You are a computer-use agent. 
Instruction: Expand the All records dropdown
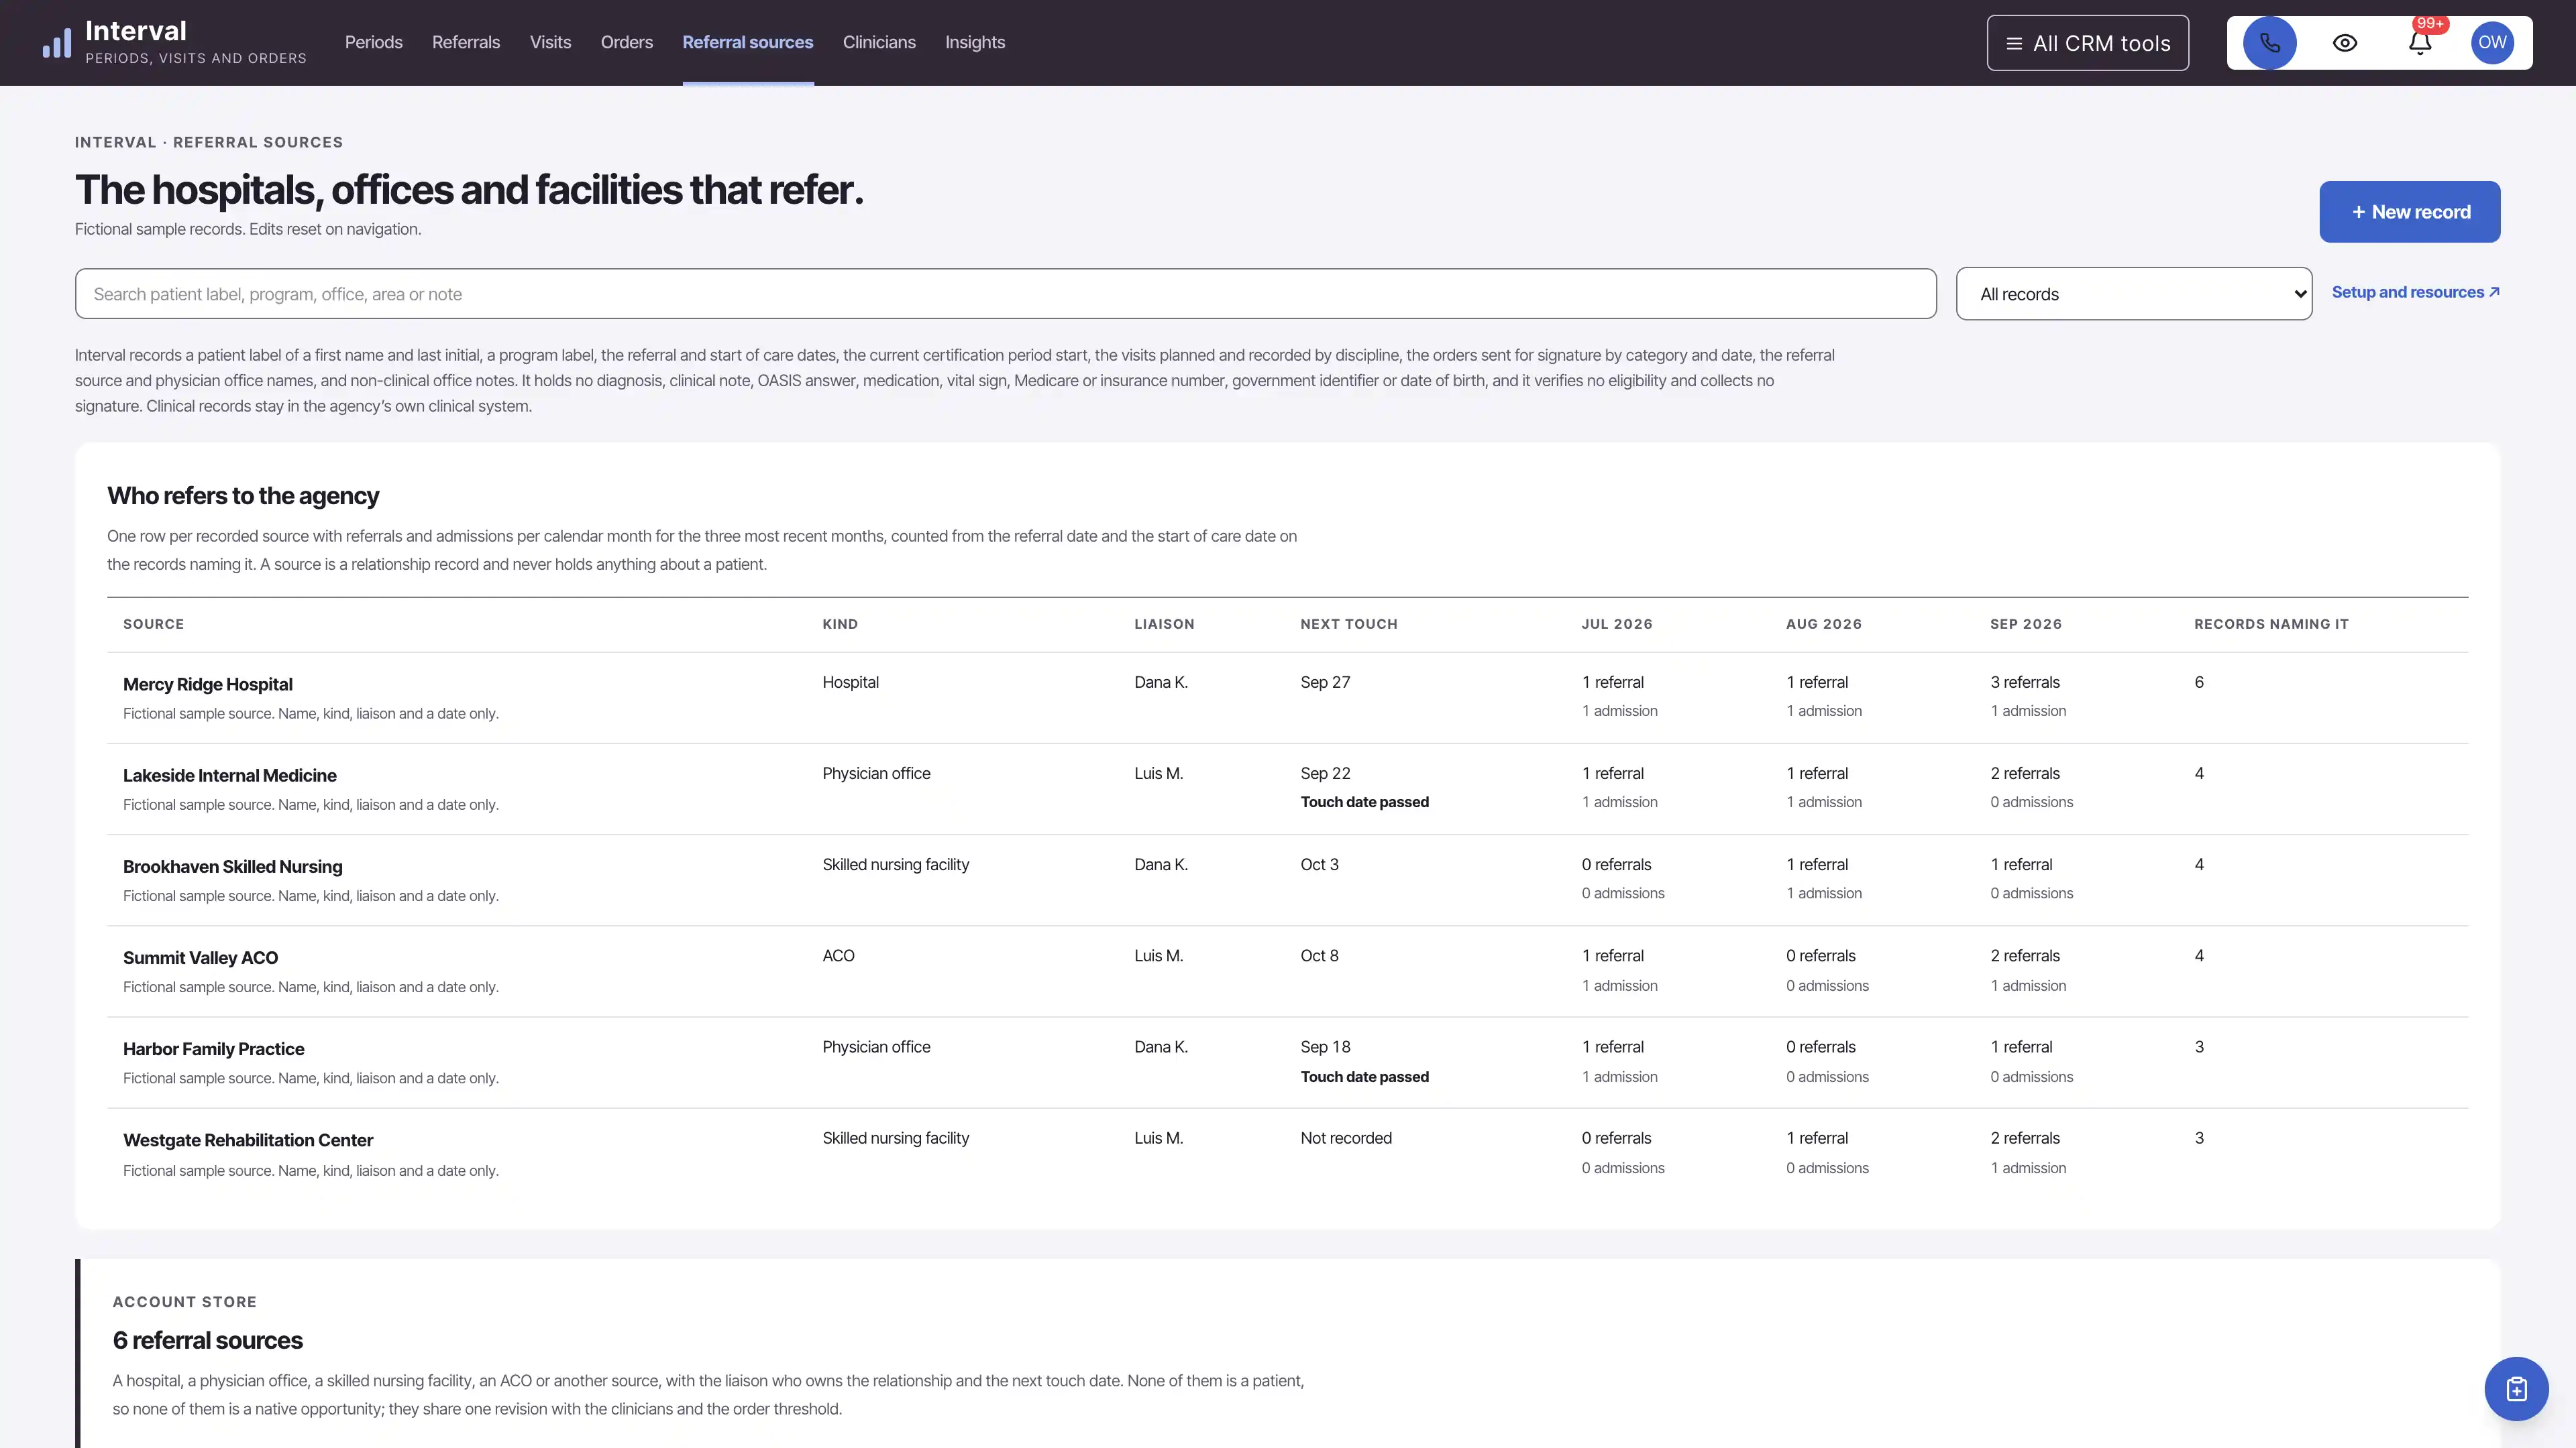(2133, 294)
